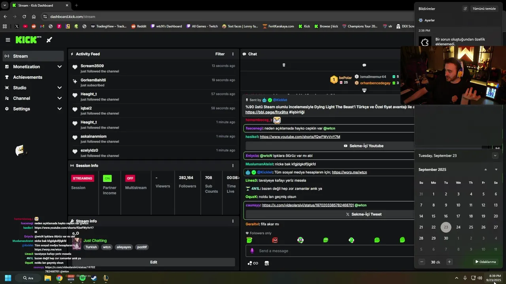This screenshot has width=506, height=284.
Task: Open Spotify from the Windows taskbar
Action: pos(82,278)
